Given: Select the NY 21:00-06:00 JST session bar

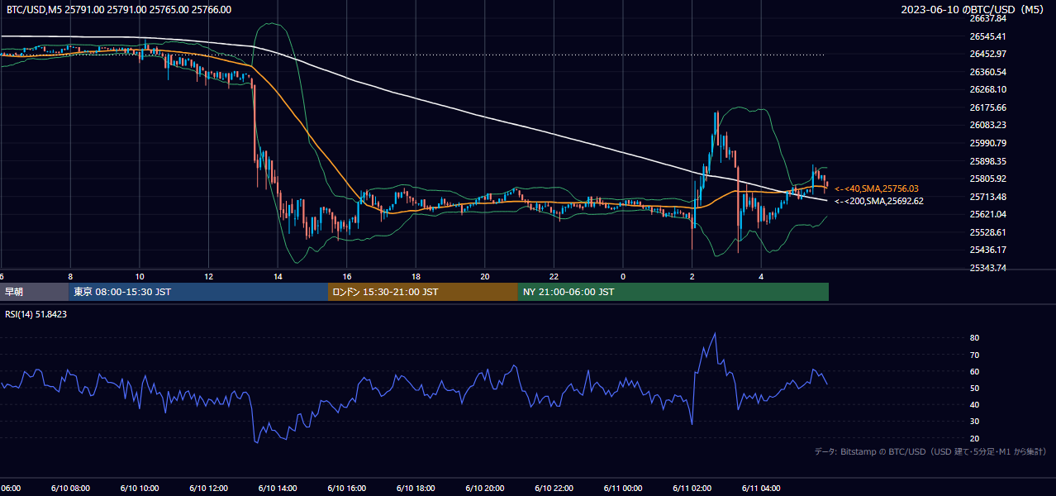Looking at the screenshot, I should point(673,292).
